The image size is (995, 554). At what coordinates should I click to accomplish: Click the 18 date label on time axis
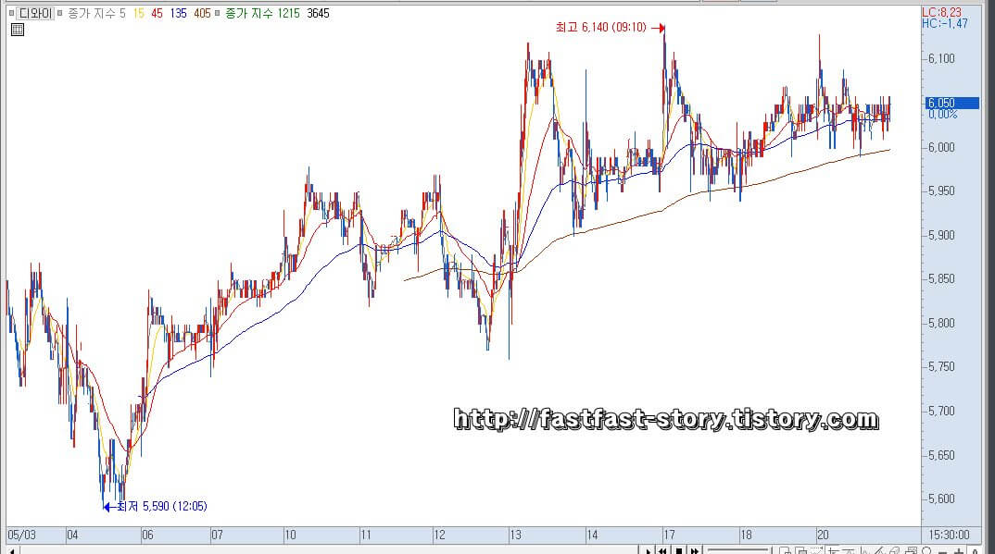click(747, 535)
